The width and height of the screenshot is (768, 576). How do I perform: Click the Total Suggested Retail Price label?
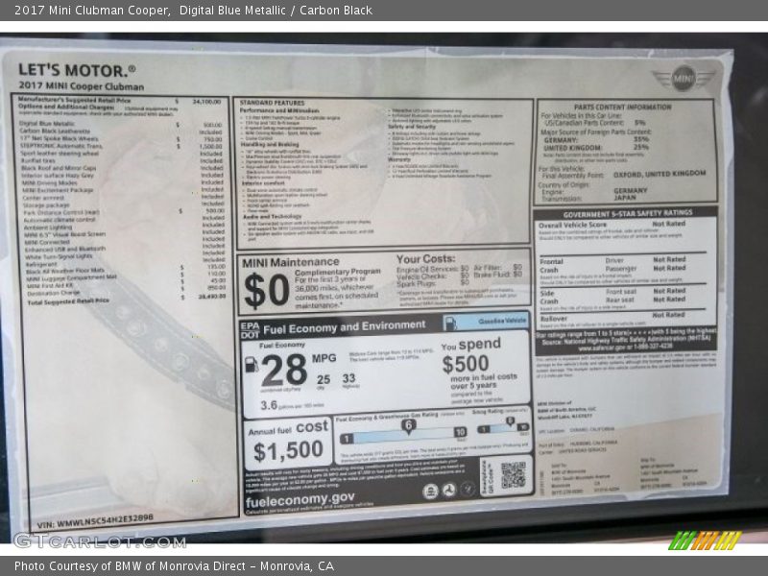(68, 301)
